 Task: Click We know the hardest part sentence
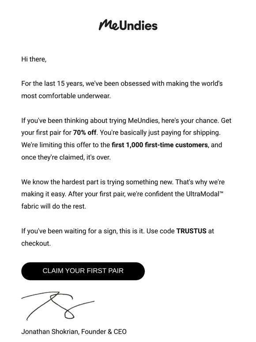(97, 182)
